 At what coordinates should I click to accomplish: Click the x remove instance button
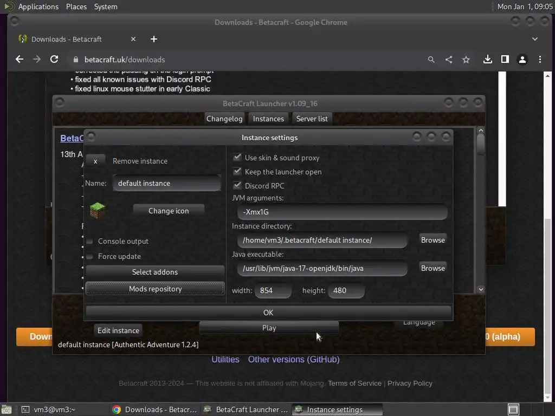click(x=95, y=161)
